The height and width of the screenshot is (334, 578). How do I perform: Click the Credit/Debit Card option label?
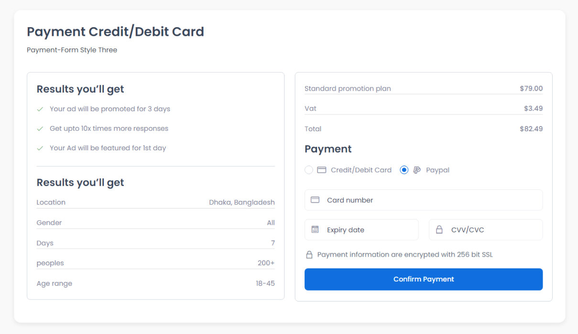pyautogui.click(x=361, y=170)
